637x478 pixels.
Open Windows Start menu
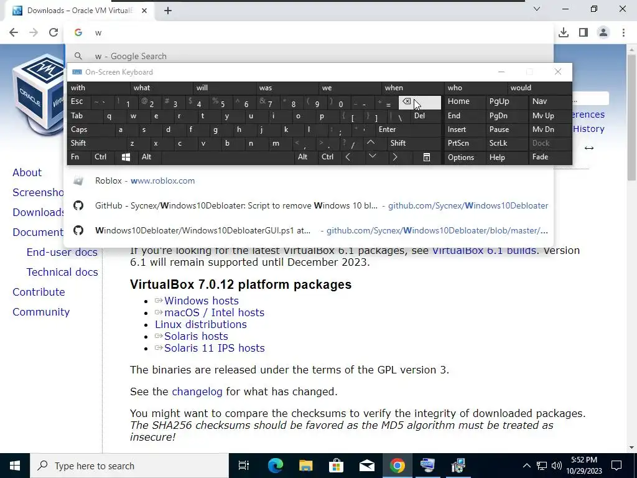click(15, 466)
